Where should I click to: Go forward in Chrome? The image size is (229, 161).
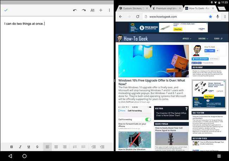(129, 17)
